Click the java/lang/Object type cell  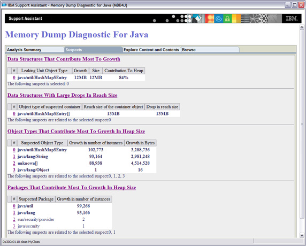[33, 170]
